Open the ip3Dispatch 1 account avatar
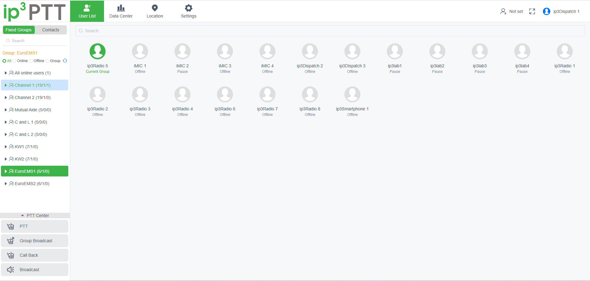The height and width of the screenshot is (281, 590). coord(547,11)
